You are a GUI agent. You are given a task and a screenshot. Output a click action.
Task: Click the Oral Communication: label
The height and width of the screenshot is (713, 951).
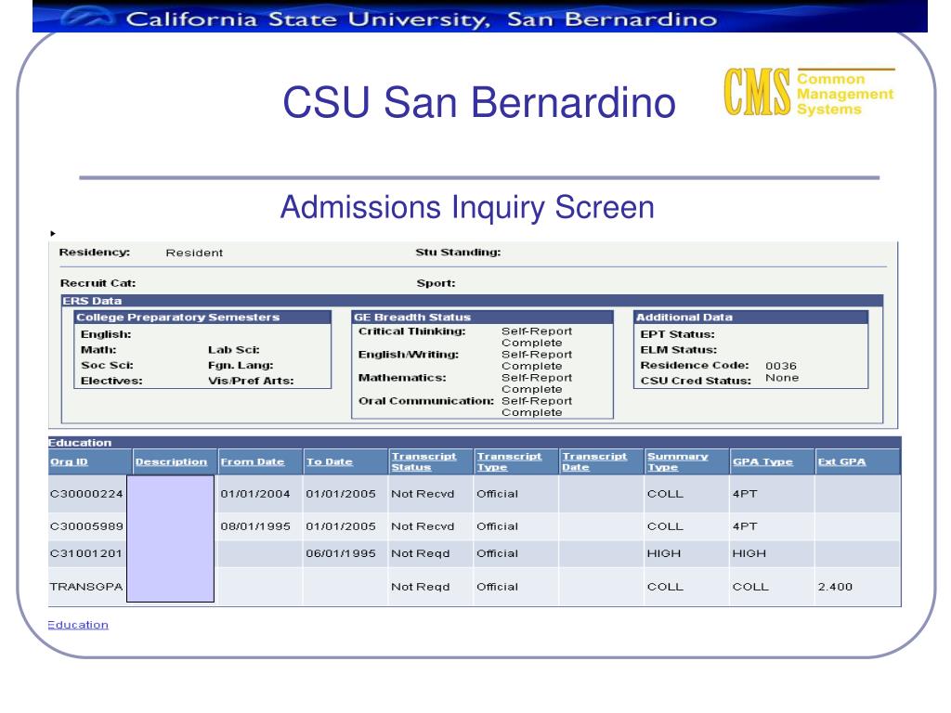pyautogui.click(x=425, y=401)
